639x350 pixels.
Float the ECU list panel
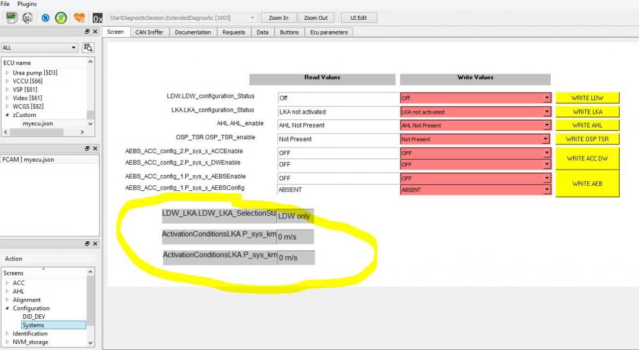click(87, 32)
